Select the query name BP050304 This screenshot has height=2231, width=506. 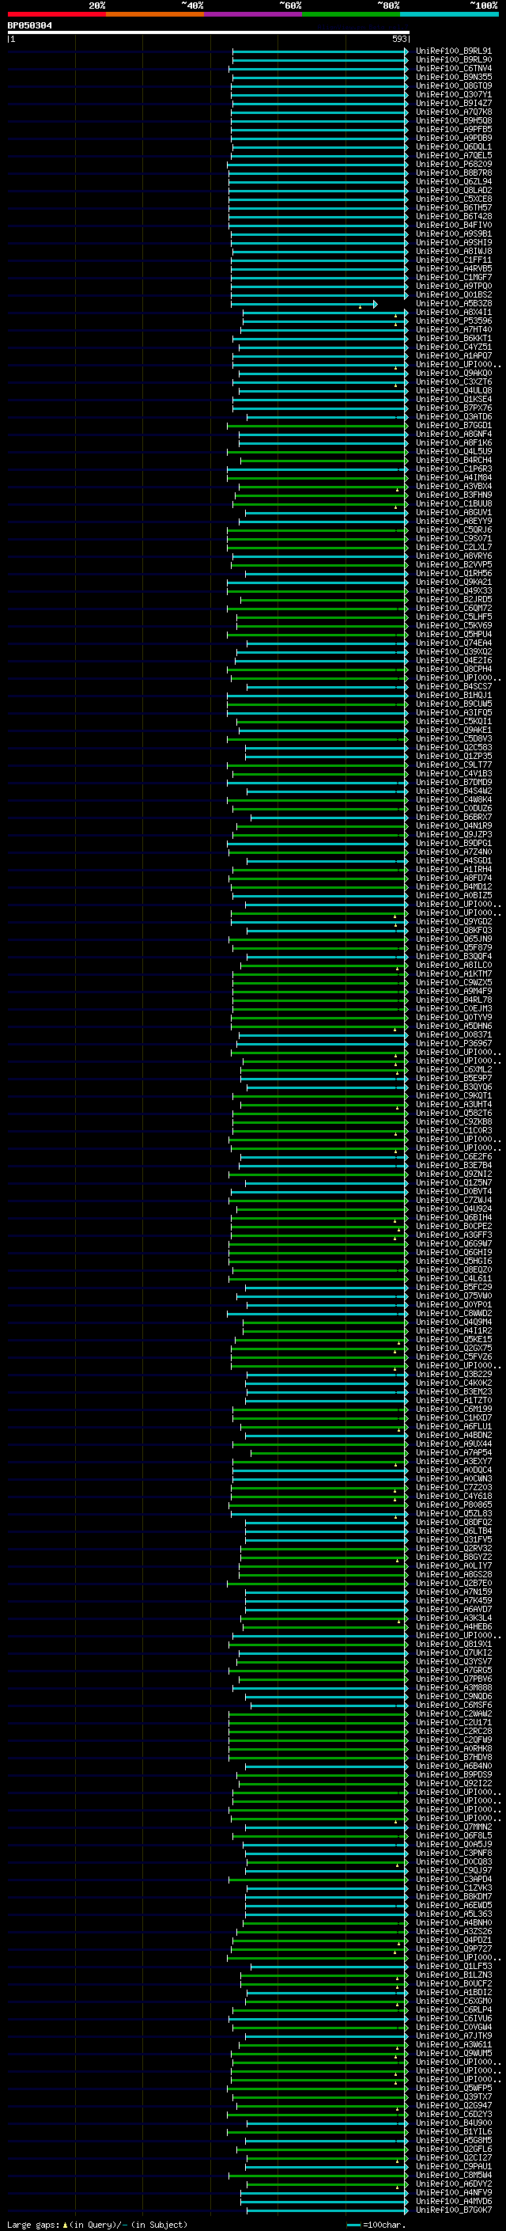click(29, 25)
